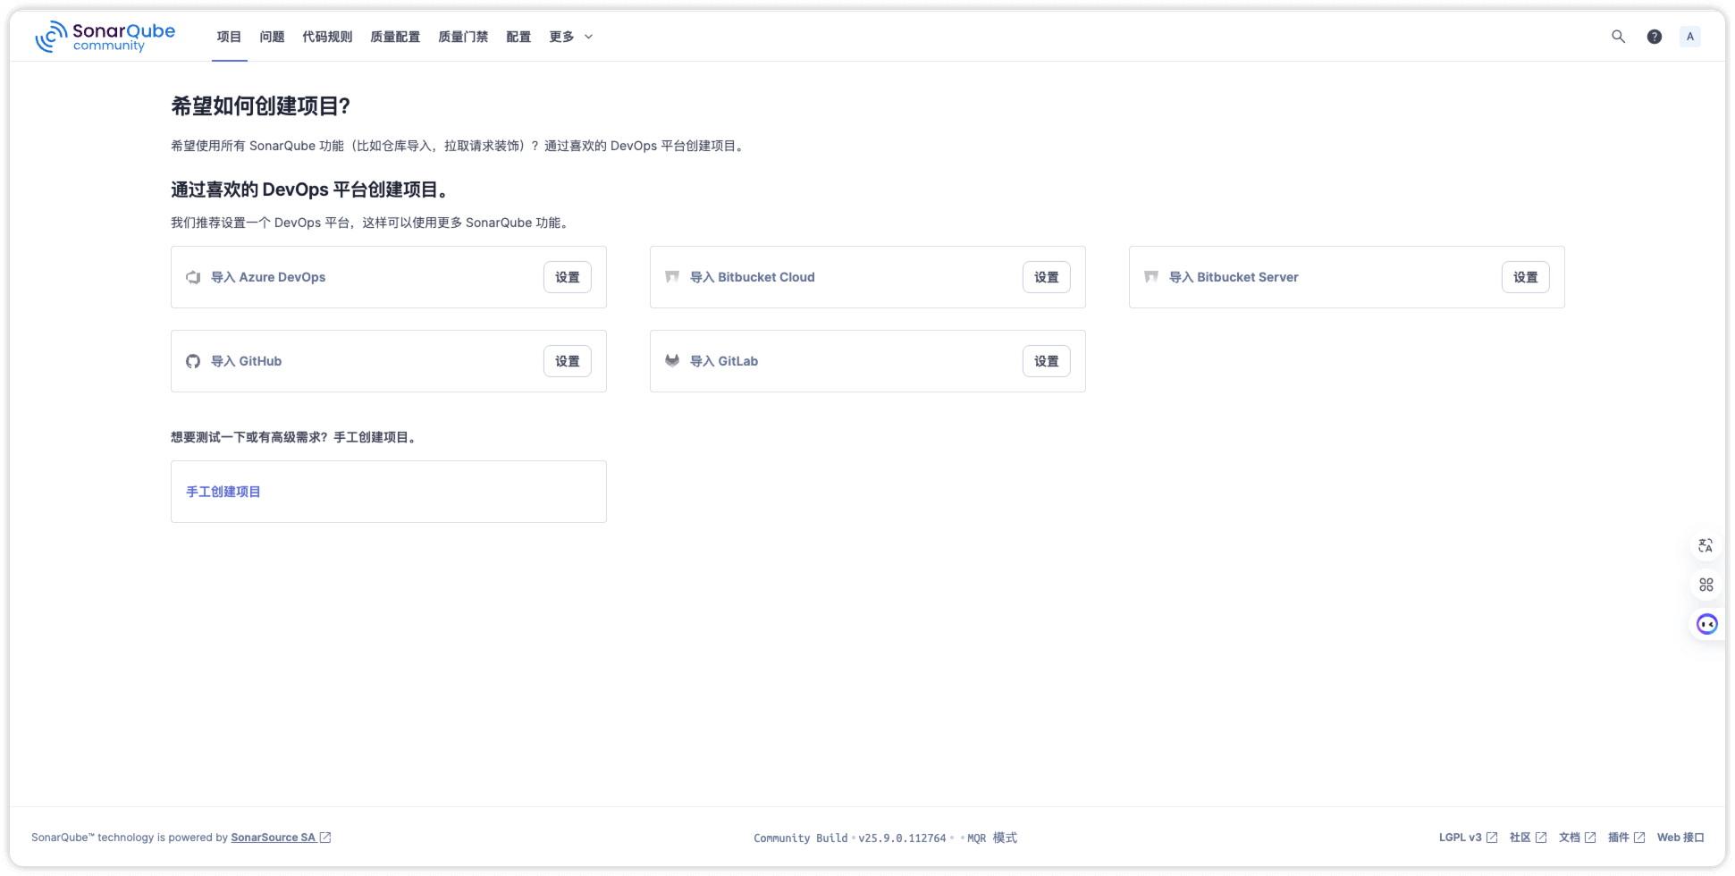The height and width of the screenshot is (876, 1735).
Task: Open the 问题 menu item
Action: click(272, 37)
